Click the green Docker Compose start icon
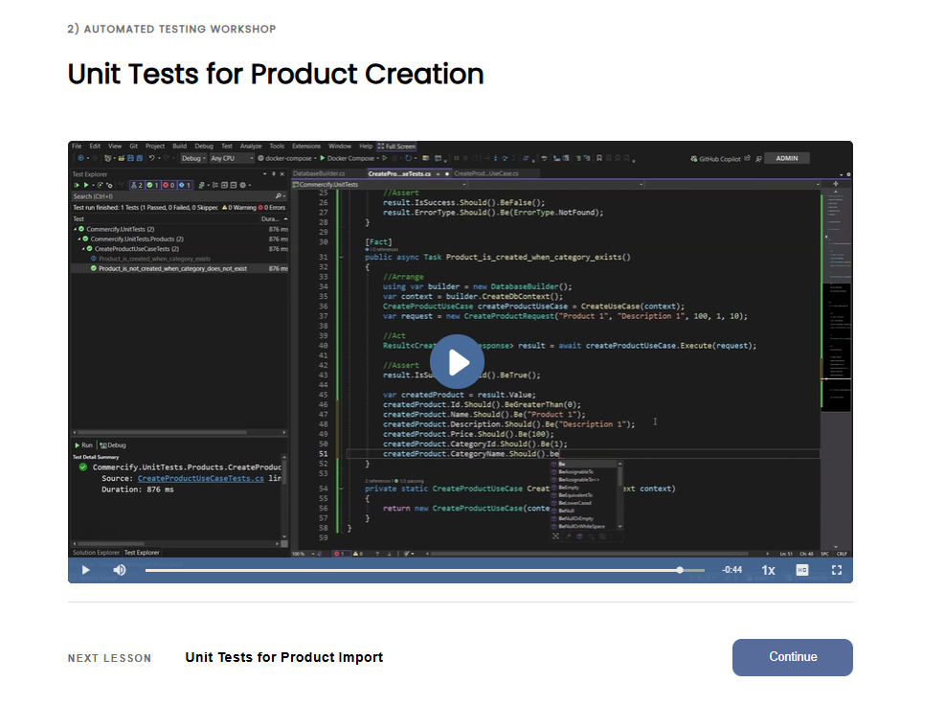945x705 pixels. point(322,158)
